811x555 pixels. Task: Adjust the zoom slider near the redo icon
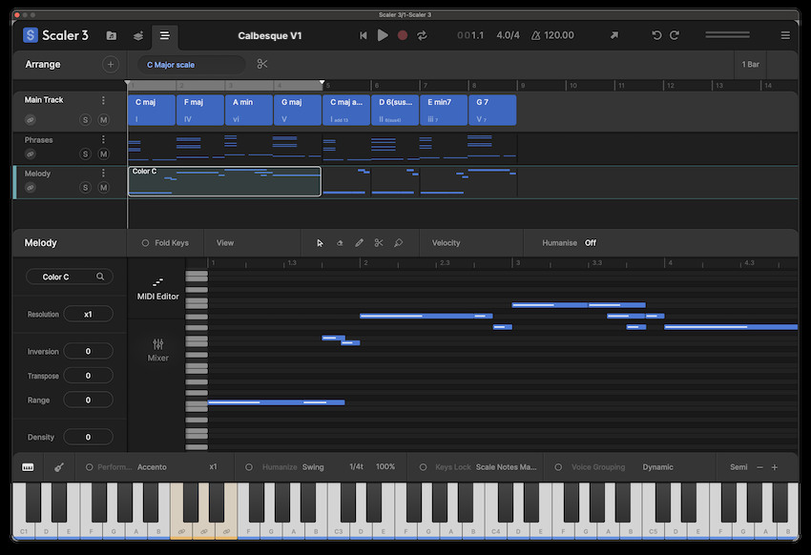click(727, 34)
